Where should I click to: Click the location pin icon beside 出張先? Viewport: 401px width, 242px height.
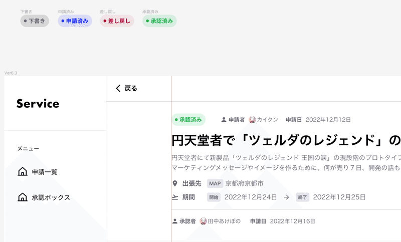click(175, 183)
